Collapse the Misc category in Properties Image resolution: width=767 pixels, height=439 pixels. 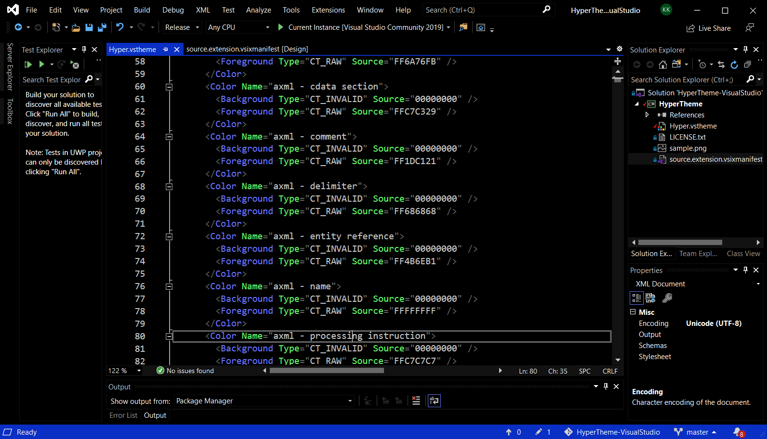click(633, 312)
